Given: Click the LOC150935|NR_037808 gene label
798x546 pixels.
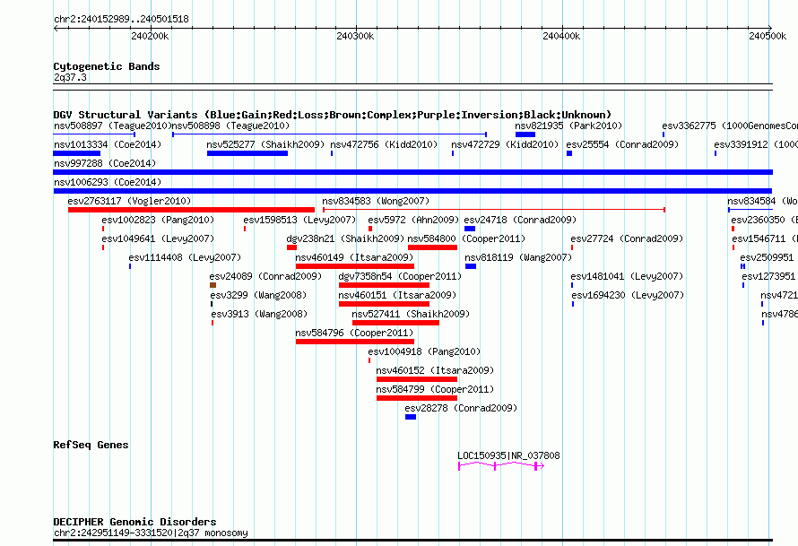Looking at the screenshot, I should (x=508, y=455).
